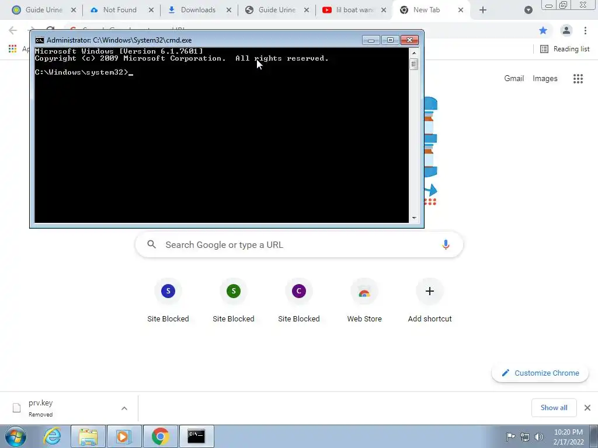Click the bookmark star icon
Viewport: 598px width, 448px height.
pos(543,30)
